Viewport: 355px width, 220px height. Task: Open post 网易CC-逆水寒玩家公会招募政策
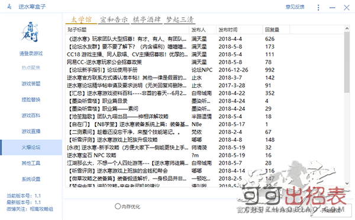coord(104,62)
